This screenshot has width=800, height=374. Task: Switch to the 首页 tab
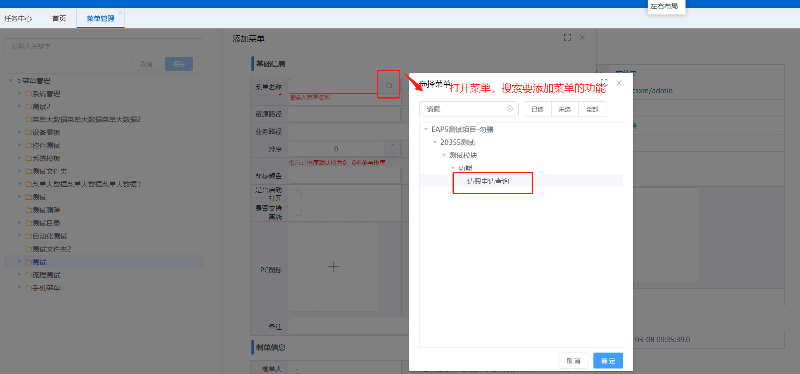point(59,18)
